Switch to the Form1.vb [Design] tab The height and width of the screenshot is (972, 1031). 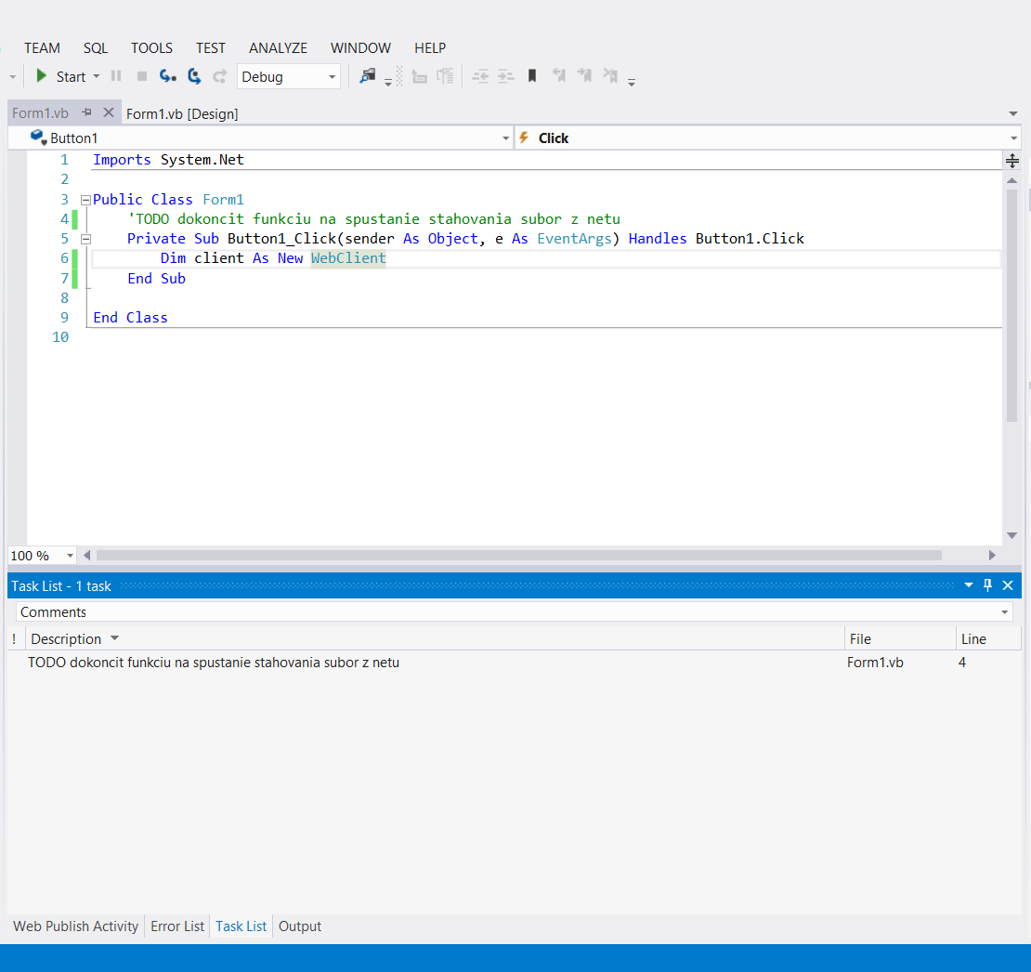[182, 112]
